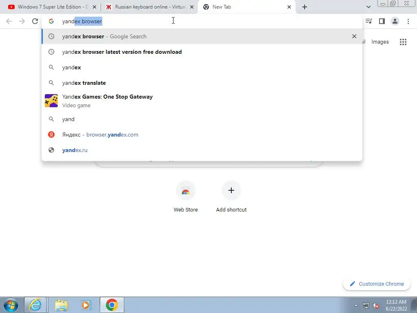Open the media controls icon in toolbar
Screen dimensions: 417x313
(x=369, y=21)
